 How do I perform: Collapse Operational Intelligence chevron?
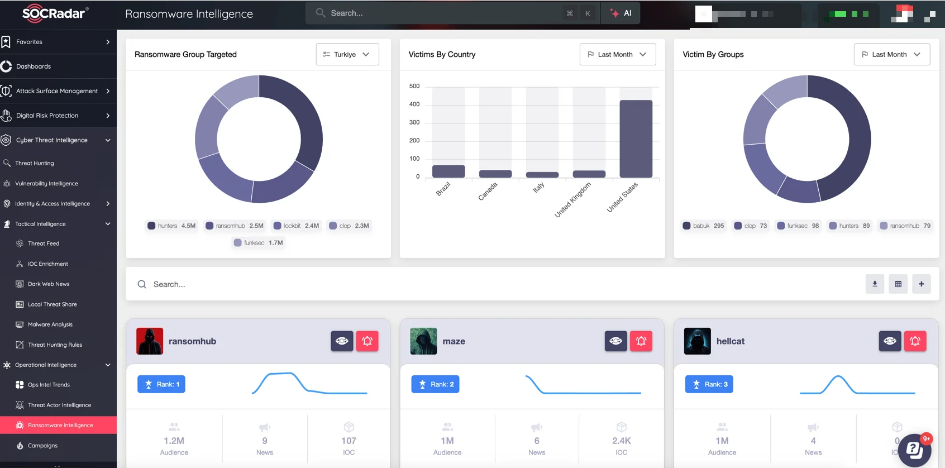point(108,365)
